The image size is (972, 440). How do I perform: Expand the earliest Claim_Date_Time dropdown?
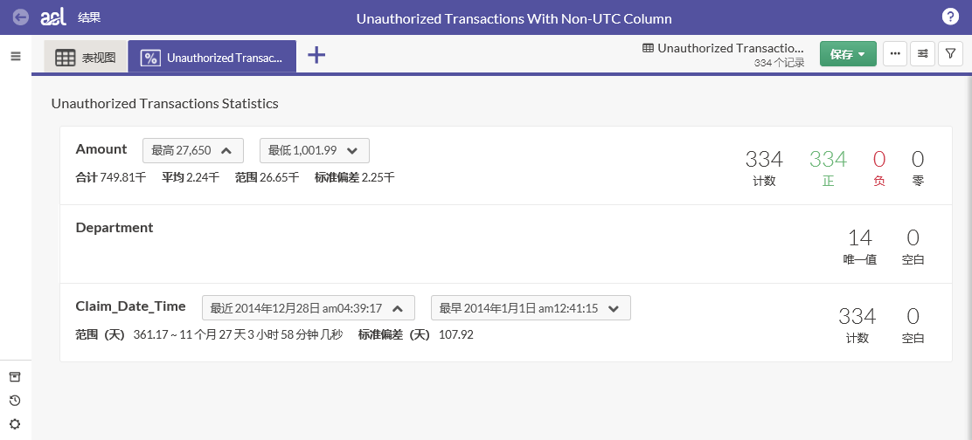(530, 308)
